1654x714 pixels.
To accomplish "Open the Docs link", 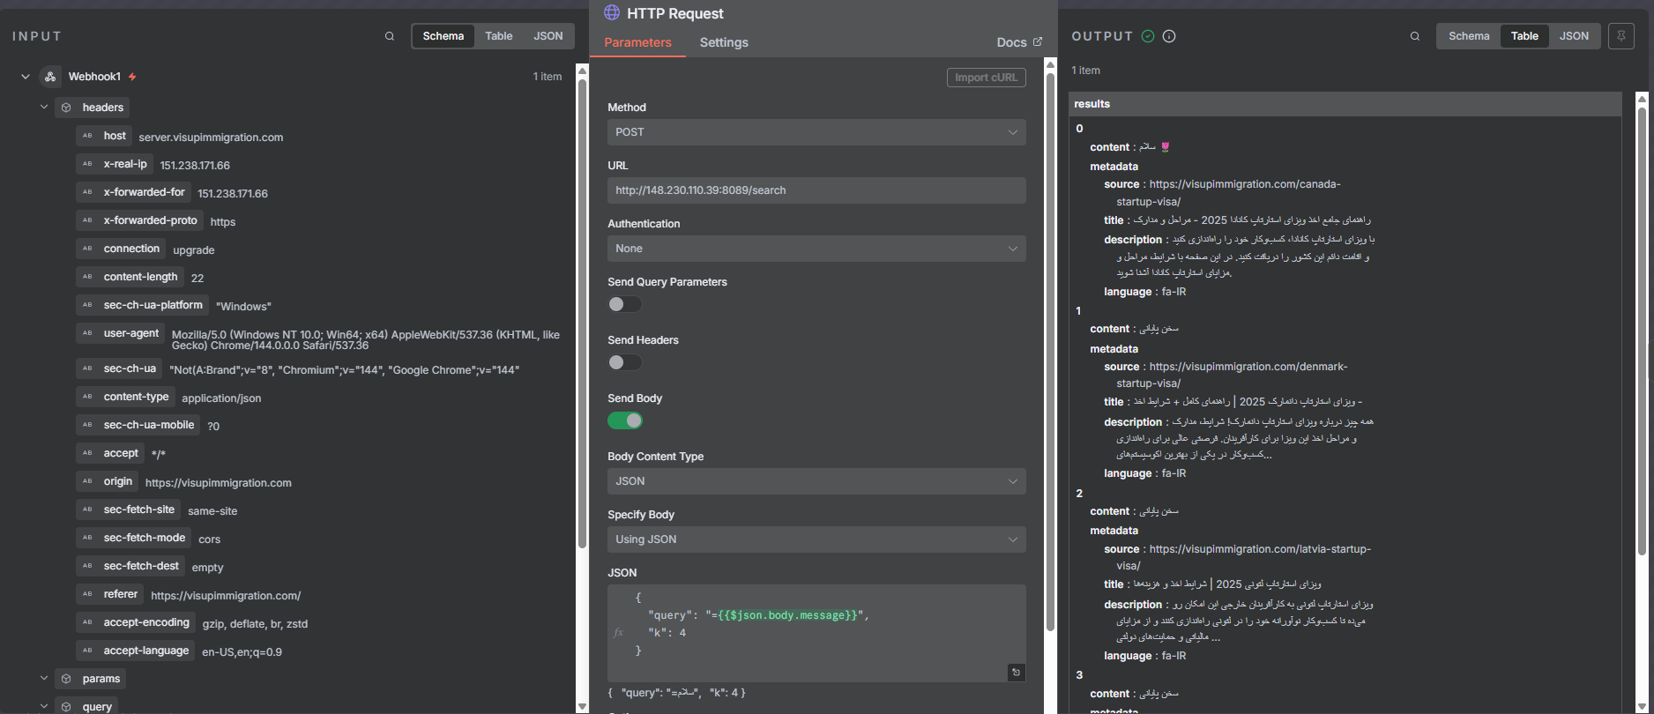I will 1019,42.
